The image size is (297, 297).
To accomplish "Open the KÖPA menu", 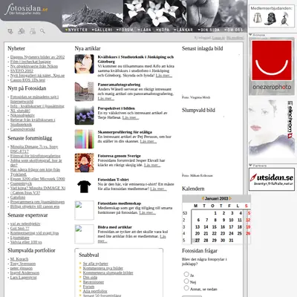I will click(163, 30).
